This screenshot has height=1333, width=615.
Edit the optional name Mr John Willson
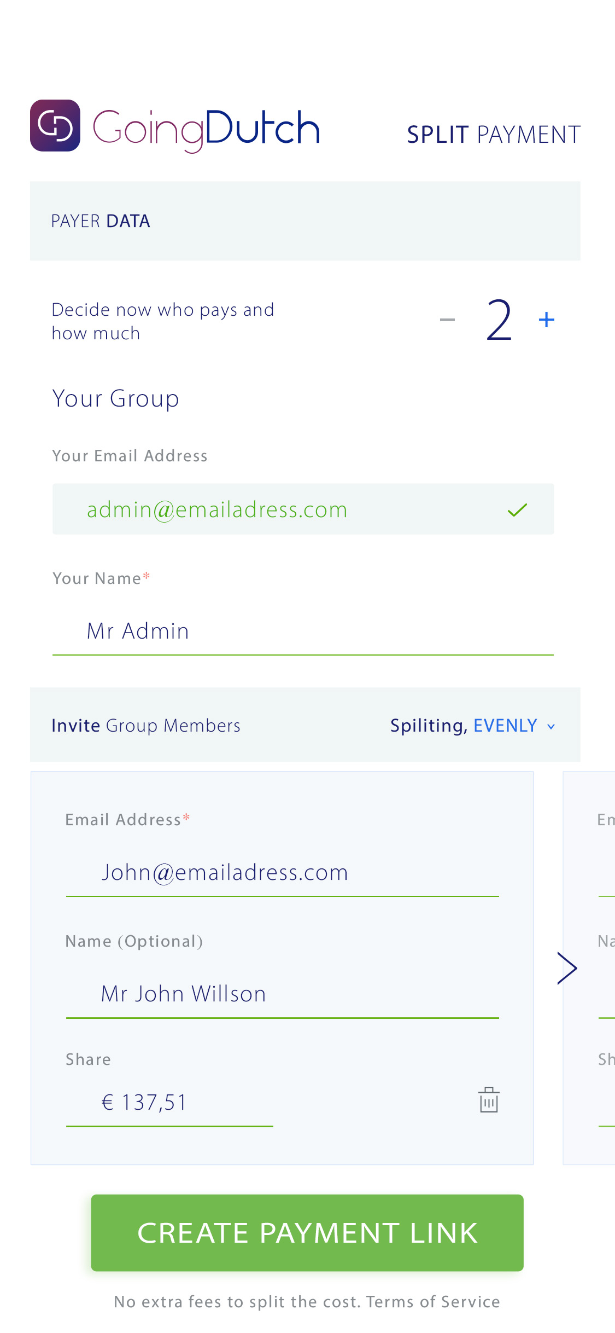point(282,994)
